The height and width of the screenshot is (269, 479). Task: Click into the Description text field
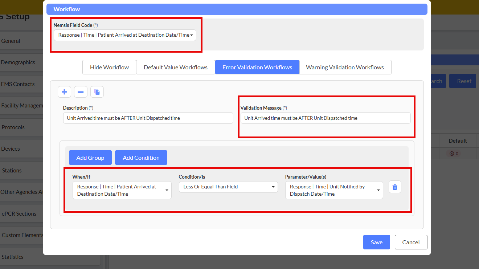pos(148,118)
